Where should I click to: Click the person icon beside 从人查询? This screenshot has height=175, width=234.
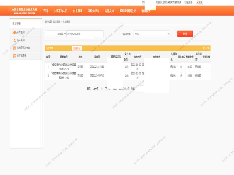pyautogui.click(x=14, y=40)
